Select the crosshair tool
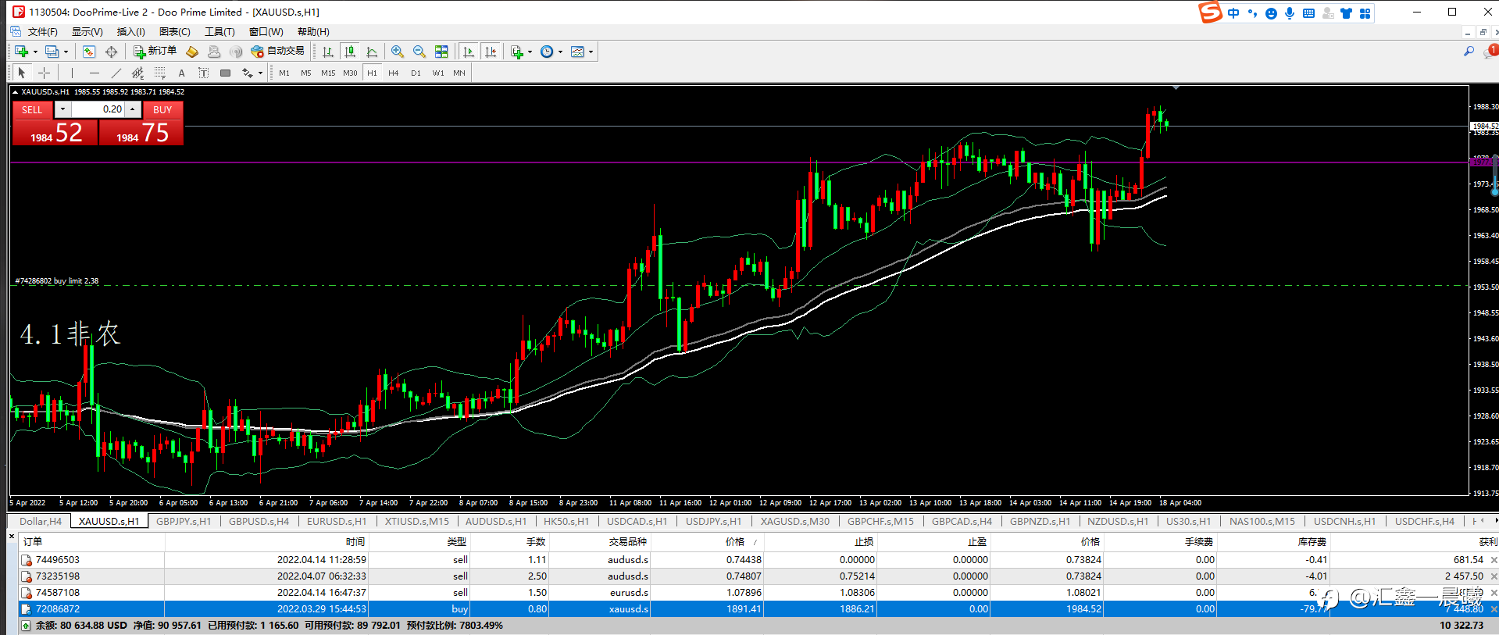 click(45, 73)
